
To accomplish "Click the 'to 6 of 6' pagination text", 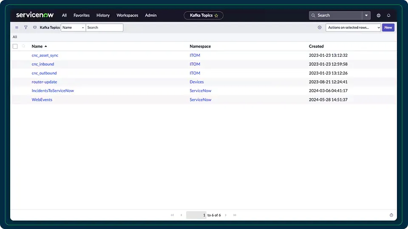I will click(x=214, y=215).
